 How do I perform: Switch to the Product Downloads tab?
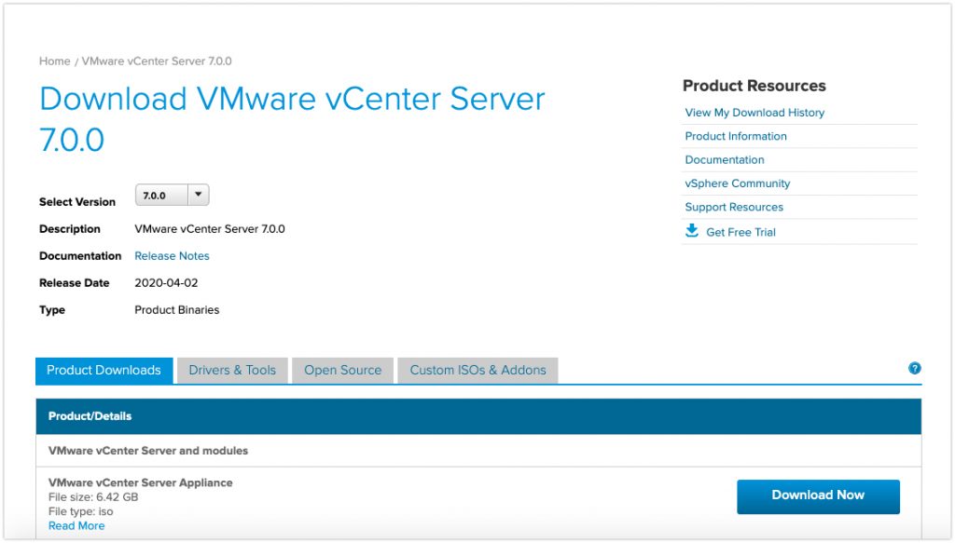pyautogui.click(x=104, y=371)
